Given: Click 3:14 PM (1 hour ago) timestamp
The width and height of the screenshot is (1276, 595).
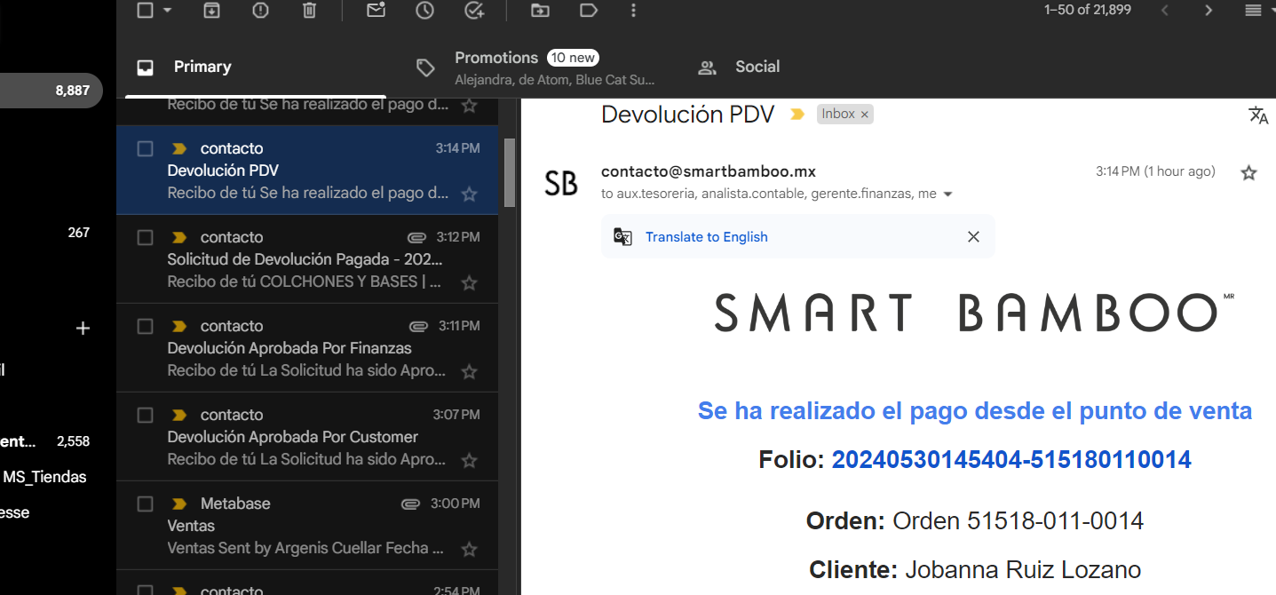Looking at the screenshot, I should click(x=1155, y=171).
